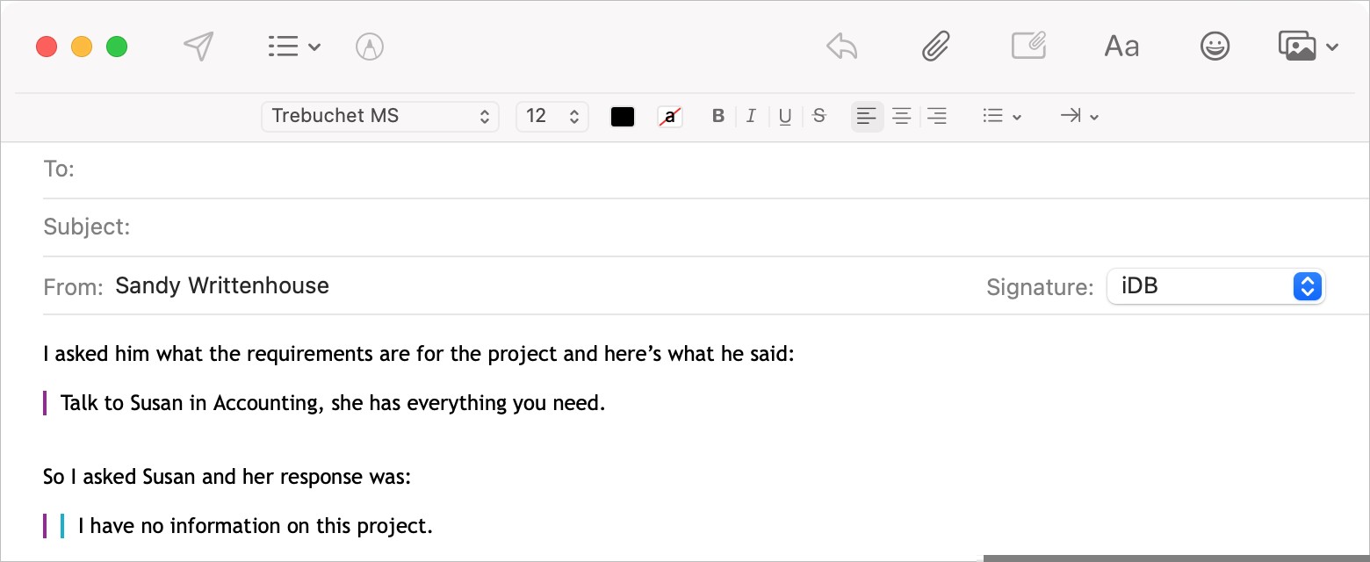Screen dimensions: 1370x562
Task: Click the text background color swatch
Action: click(x=670, y=117)
